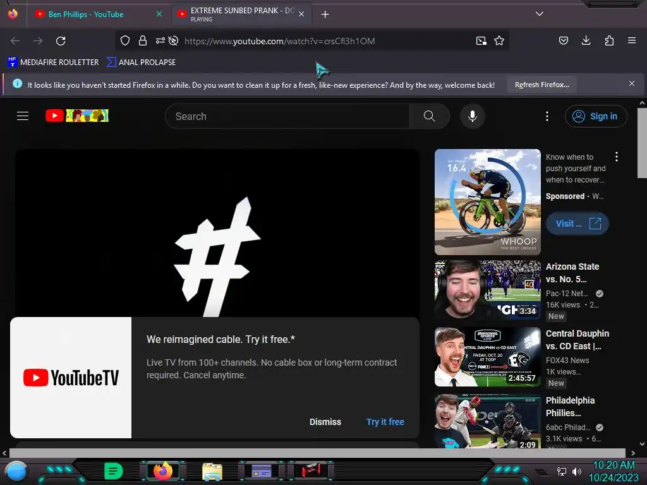Open the Arizona State vs. No. 5 video thumbnail
The height and width of the screenshot is (485, 647).
coord(487,289)
